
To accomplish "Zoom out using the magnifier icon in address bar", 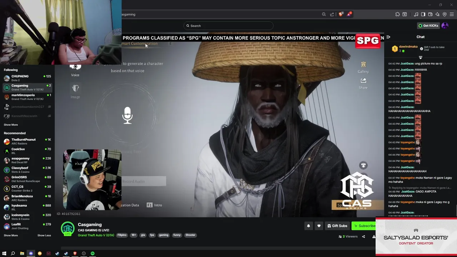I will (324, 14).
